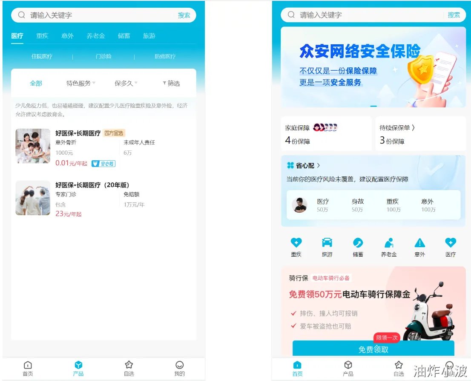Click 好医保·长期医疗 四方金选 product title
471x381 pixels.
(x=78, y=133)
